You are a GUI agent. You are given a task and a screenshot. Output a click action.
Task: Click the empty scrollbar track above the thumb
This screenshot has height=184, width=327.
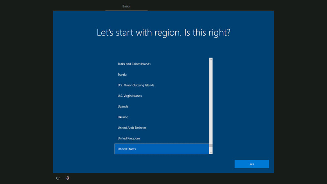[x=211, y=102]
